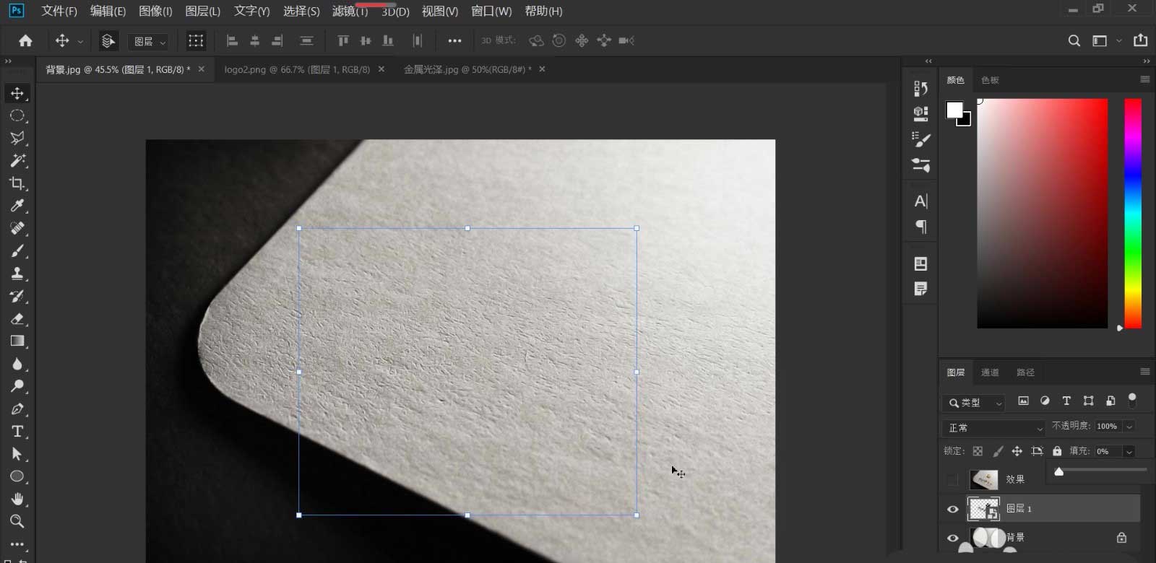This screenshot has width=1156, height=563.
Task: Expand the Move tool preset picker
Action: pos(80,42)
